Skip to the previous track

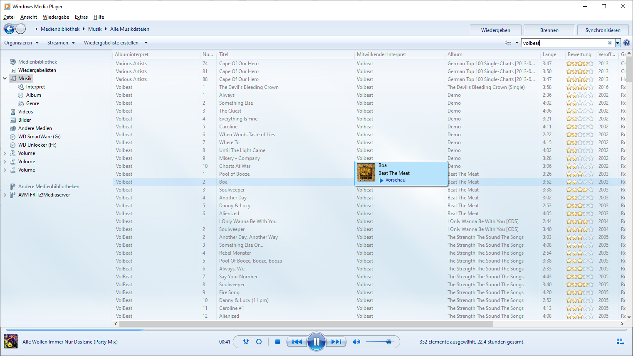tap(297, 342)
